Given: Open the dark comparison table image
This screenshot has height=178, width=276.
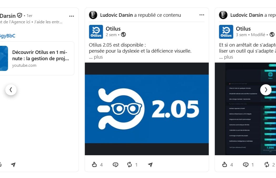Looking at the screenshot, I should (245, 109).
